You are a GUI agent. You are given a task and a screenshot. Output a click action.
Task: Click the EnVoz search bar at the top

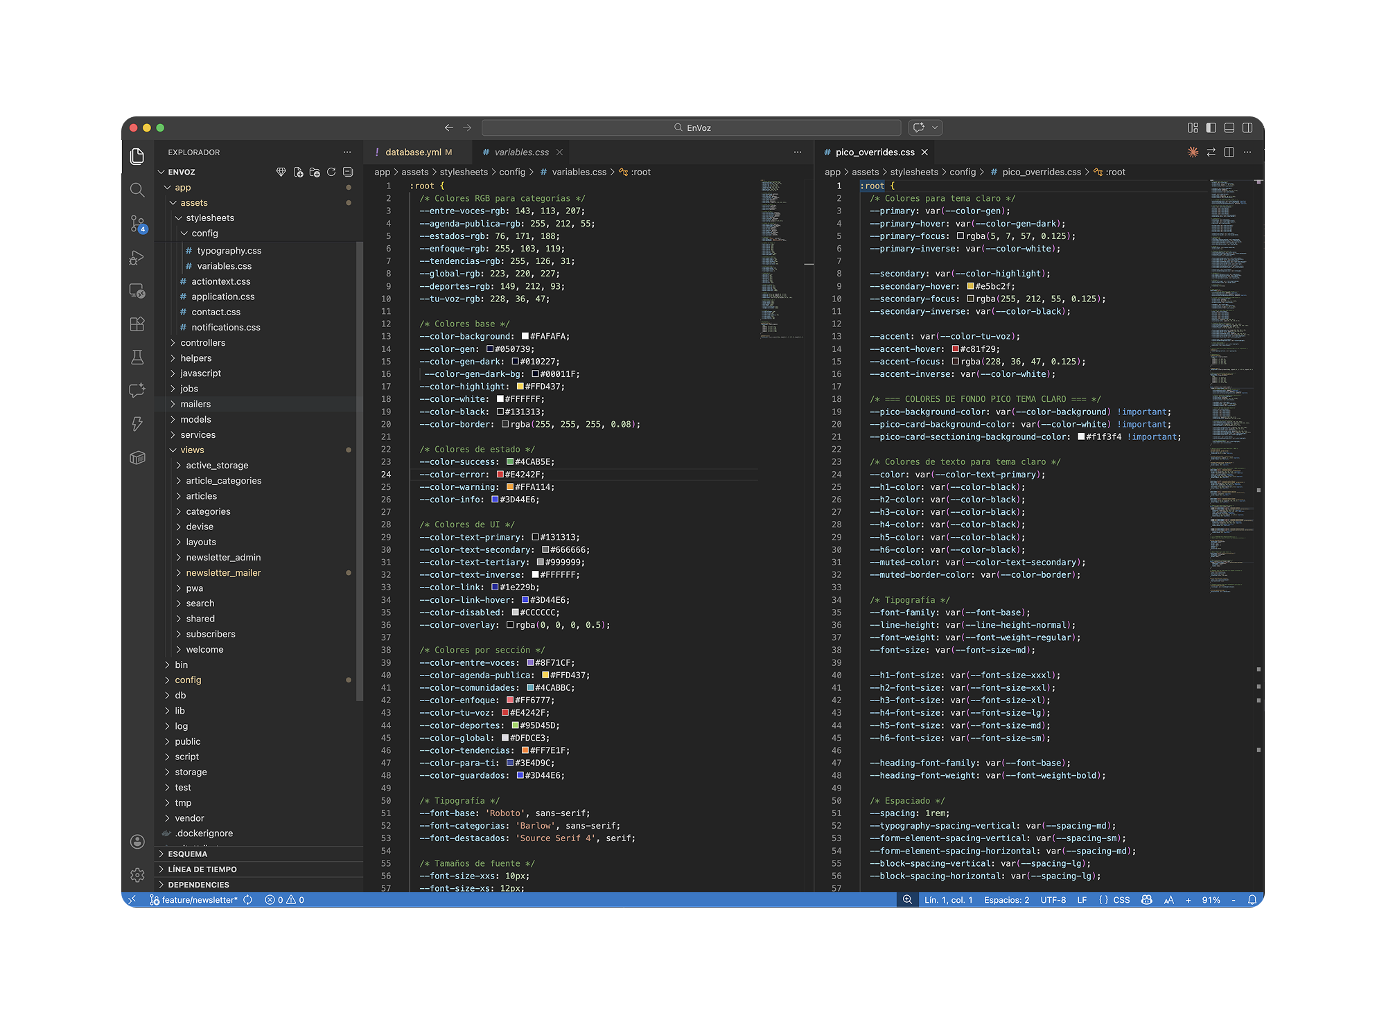click(692, 127)
